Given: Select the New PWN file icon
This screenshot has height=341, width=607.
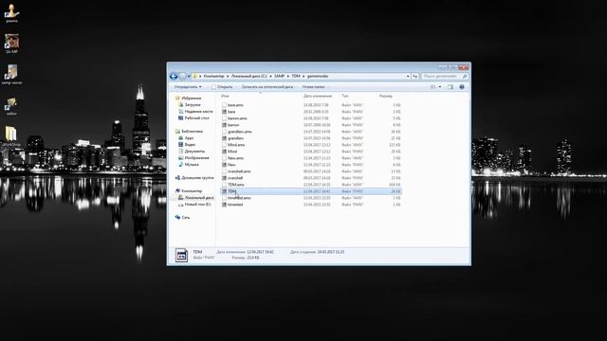Looking at the screenshot, I should click(x=224, y=165).
